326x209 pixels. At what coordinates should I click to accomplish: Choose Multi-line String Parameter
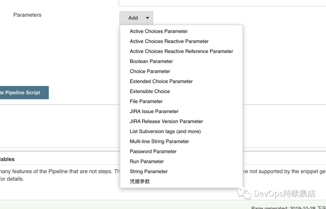pyautogui.click(x=159, y=141)
